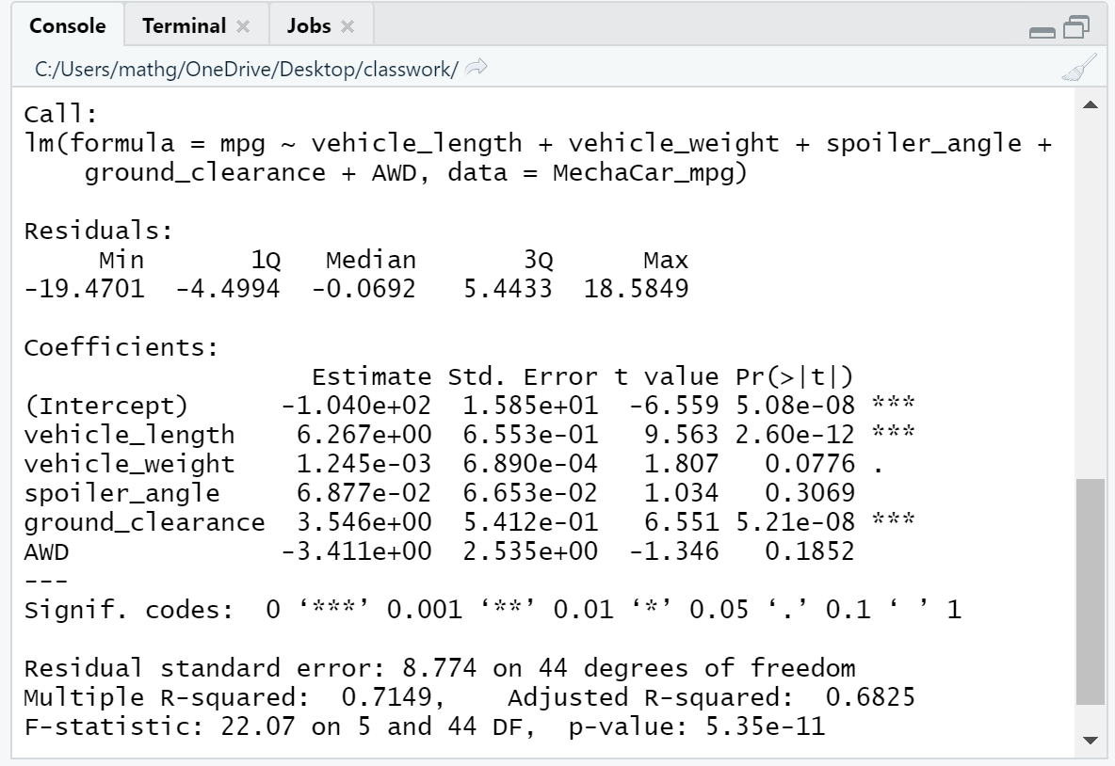Image resolution: width=1115 pixels, height=766 pixels.
Task: Close the Terminal tab
Action: (241, 26)
